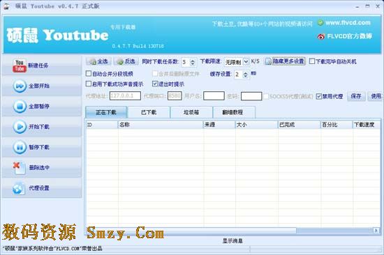Click the proxy password field
Image resolution: width=384 pixels, height=255 pixels.
click(x=251, y=96)
